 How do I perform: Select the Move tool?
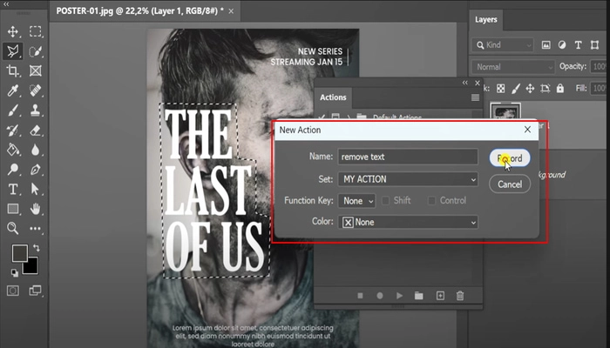pyautogui.click(x=13, y=31)
